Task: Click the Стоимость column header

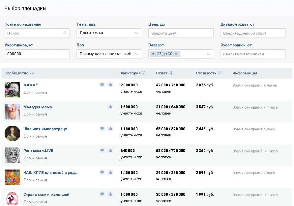Action: 206,73
